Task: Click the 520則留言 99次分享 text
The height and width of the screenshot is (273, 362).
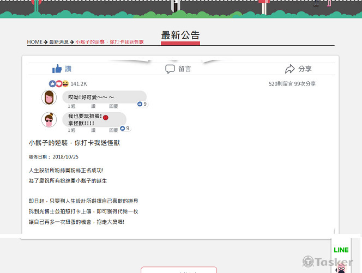Action: [292, 84]
